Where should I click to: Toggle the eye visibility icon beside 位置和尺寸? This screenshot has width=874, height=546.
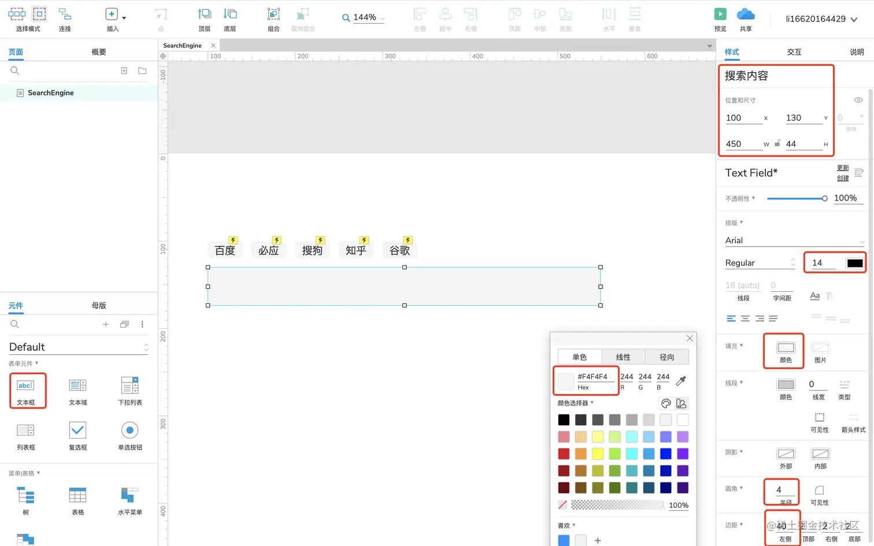858,100
